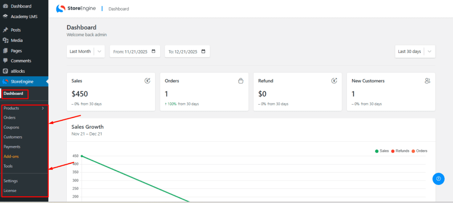Open the Last 30 days comparison selector
This screenshot has height=203, width=453.
pyautogui.click(x=415, y=51)
